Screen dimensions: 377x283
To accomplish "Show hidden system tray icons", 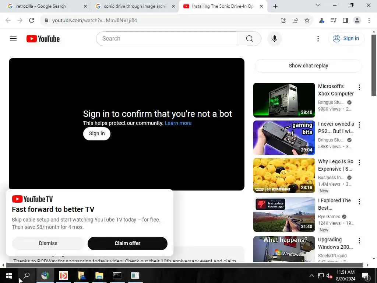I will pos(311,276).
